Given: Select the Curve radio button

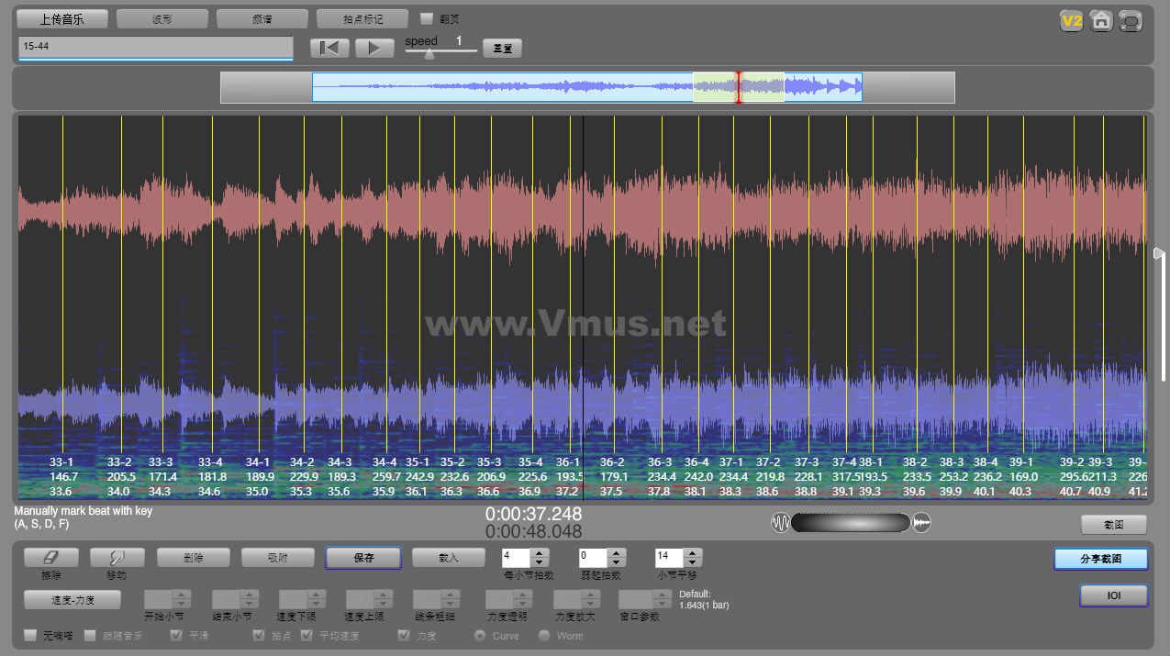Looking at the screenshot, I should [x=479, y=635].
